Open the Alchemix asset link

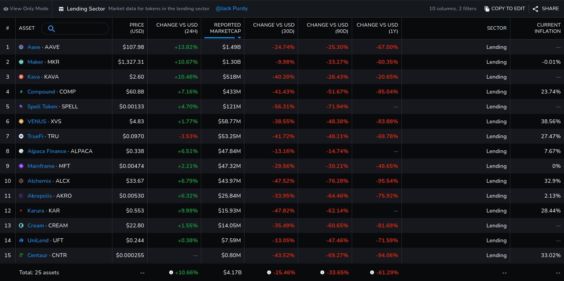(40, 181)
